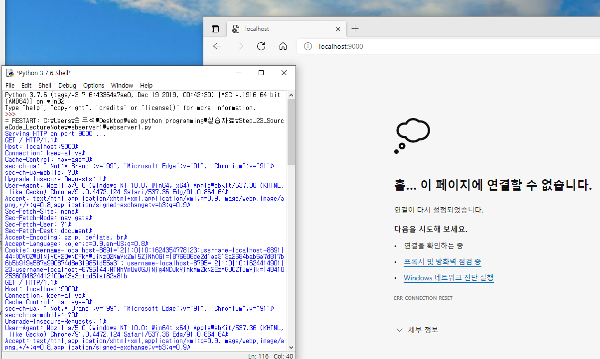Click the >>> prompt in Python Shell

tap(10, 115)
